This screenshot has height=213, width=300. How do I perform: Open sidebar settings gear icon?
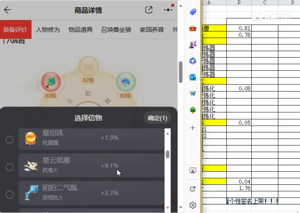(193, 205)
